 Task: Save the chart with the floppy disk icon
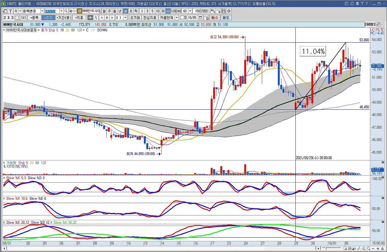(224, 11)
